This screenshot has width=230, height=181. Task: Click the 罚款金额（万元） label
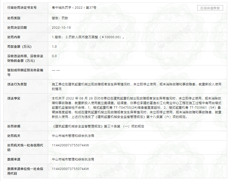click(19, 47)
